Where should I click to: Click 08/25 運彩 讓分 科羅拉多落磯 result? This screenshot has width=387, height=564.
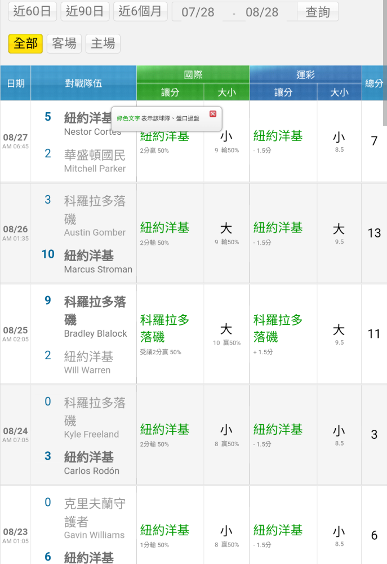pyautogui.click(x=278, y=328)
